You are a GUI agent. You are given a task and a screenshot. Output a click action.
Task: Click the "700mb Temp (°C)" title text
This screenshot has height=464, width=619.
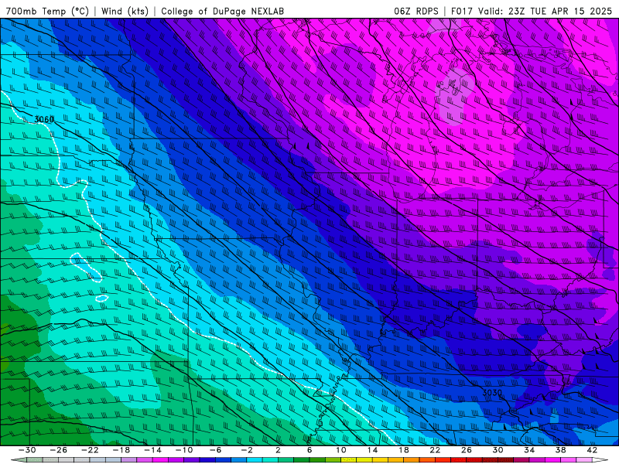pyautogui.click(x=47, y=11)
